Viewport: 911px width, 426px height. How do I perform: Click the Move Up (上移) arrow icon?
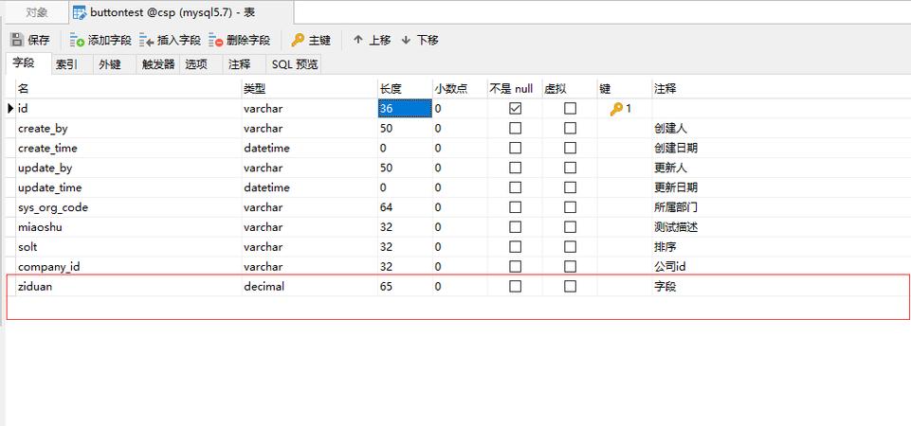click(358, 40)
